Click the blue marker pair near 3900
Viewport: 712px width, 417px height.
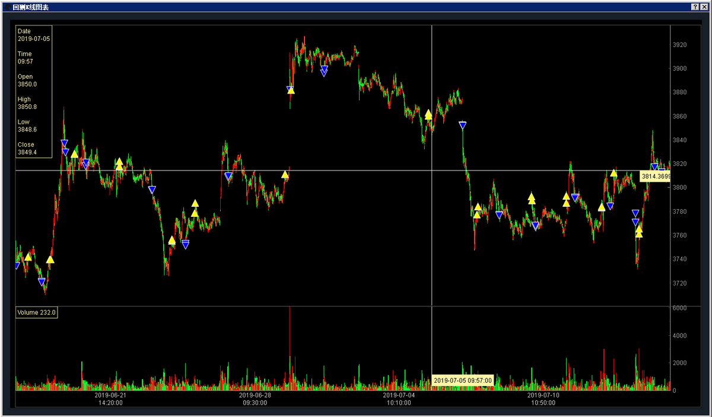324,71
